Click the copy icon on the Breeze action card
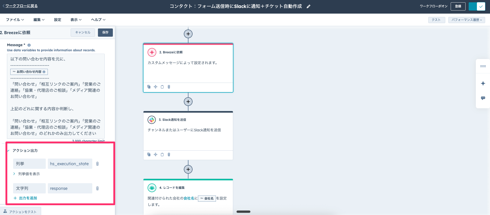 149,87
